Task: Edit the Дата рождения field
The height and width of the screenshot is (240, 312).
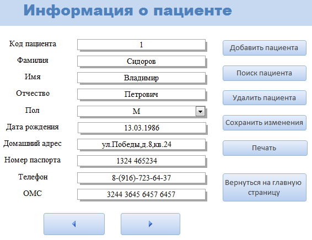Action: coord(142,128)
